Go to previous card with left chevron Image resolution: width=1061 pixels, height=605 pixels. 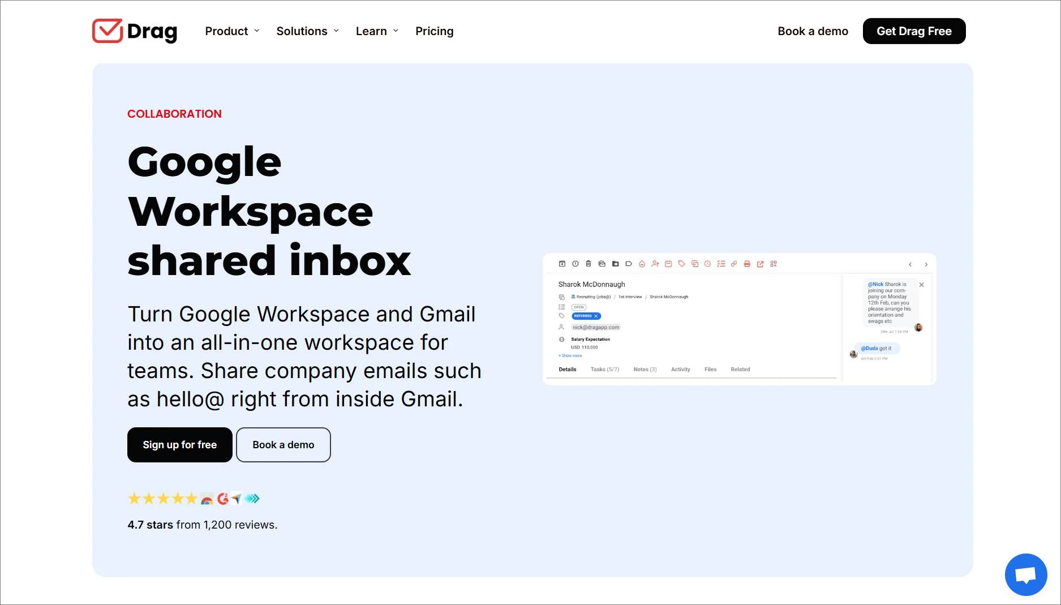tap(910, 264)
